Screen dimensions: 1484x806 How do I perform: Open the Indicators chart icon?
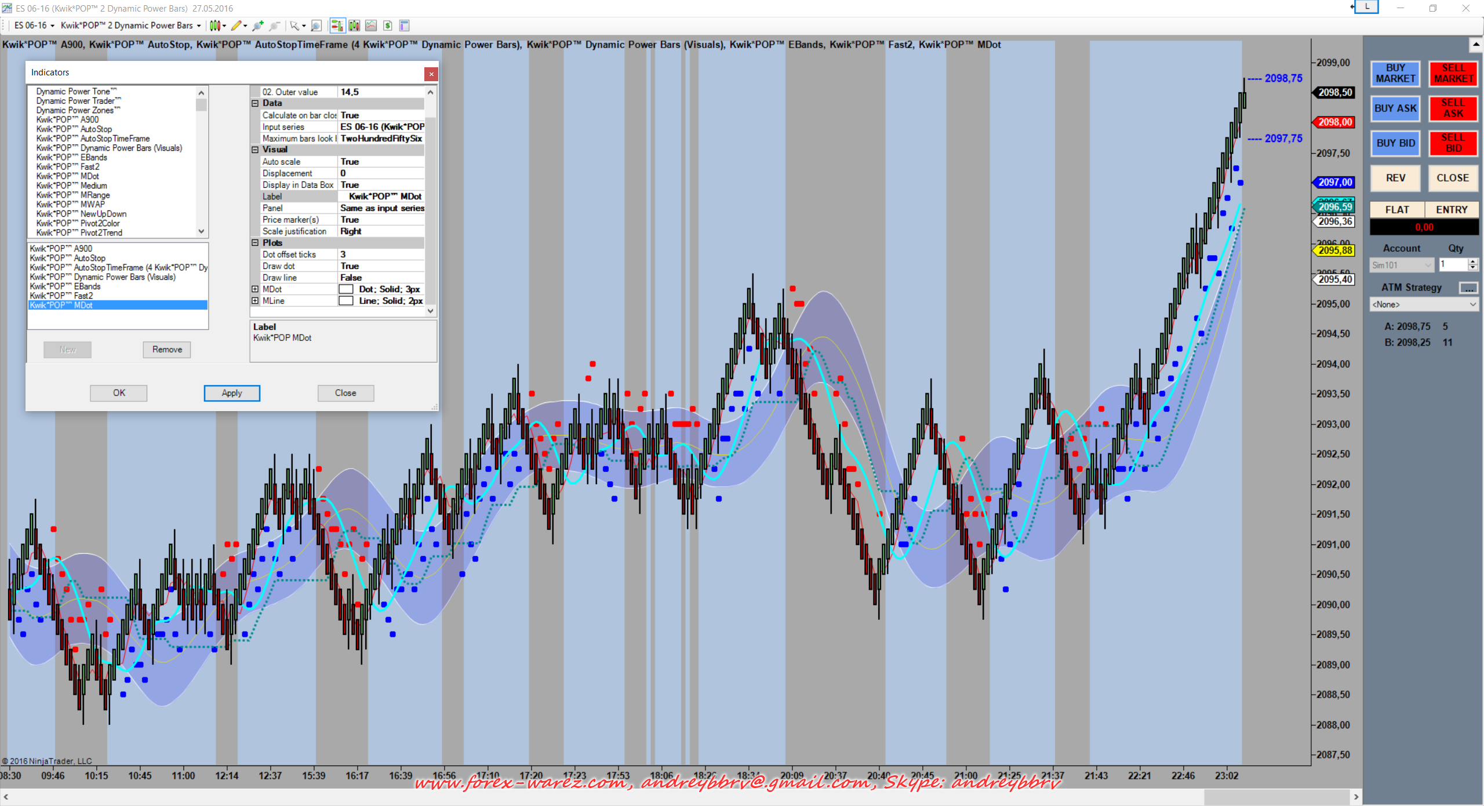point(371,26)
